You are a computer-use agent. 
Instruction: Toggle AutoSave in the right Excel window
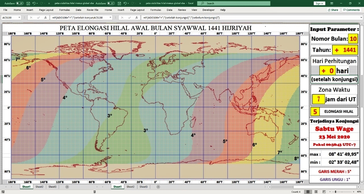pyautogui.click(x=111, y=4)
